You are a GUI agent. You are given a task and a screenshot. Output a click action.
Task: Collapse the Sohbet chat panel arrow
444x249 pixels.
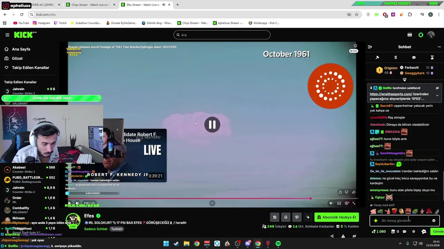[x=370, y=47]
